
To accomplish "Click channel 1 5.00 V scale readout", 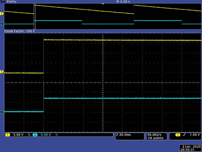I will pos(18,135).
